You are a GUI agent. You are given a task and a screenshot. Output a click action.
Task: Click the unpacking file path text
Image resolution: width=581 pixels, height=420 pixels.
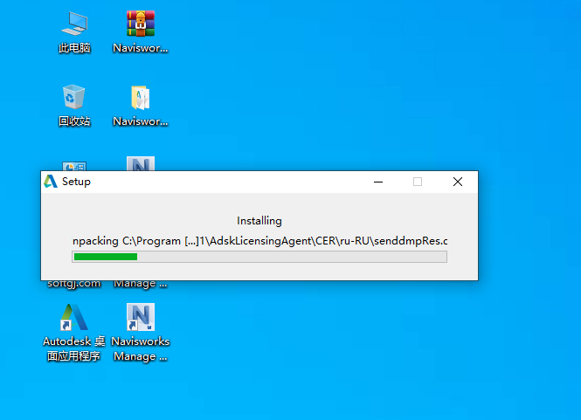point(259,241)
